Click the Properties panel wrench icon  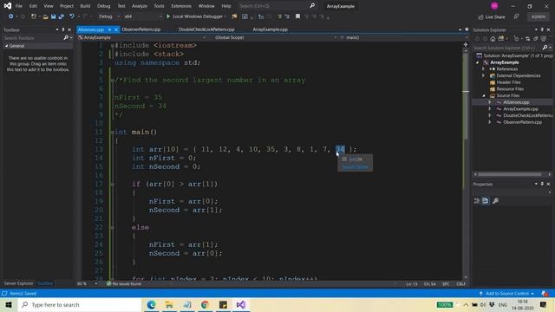(x=495, y=201)
